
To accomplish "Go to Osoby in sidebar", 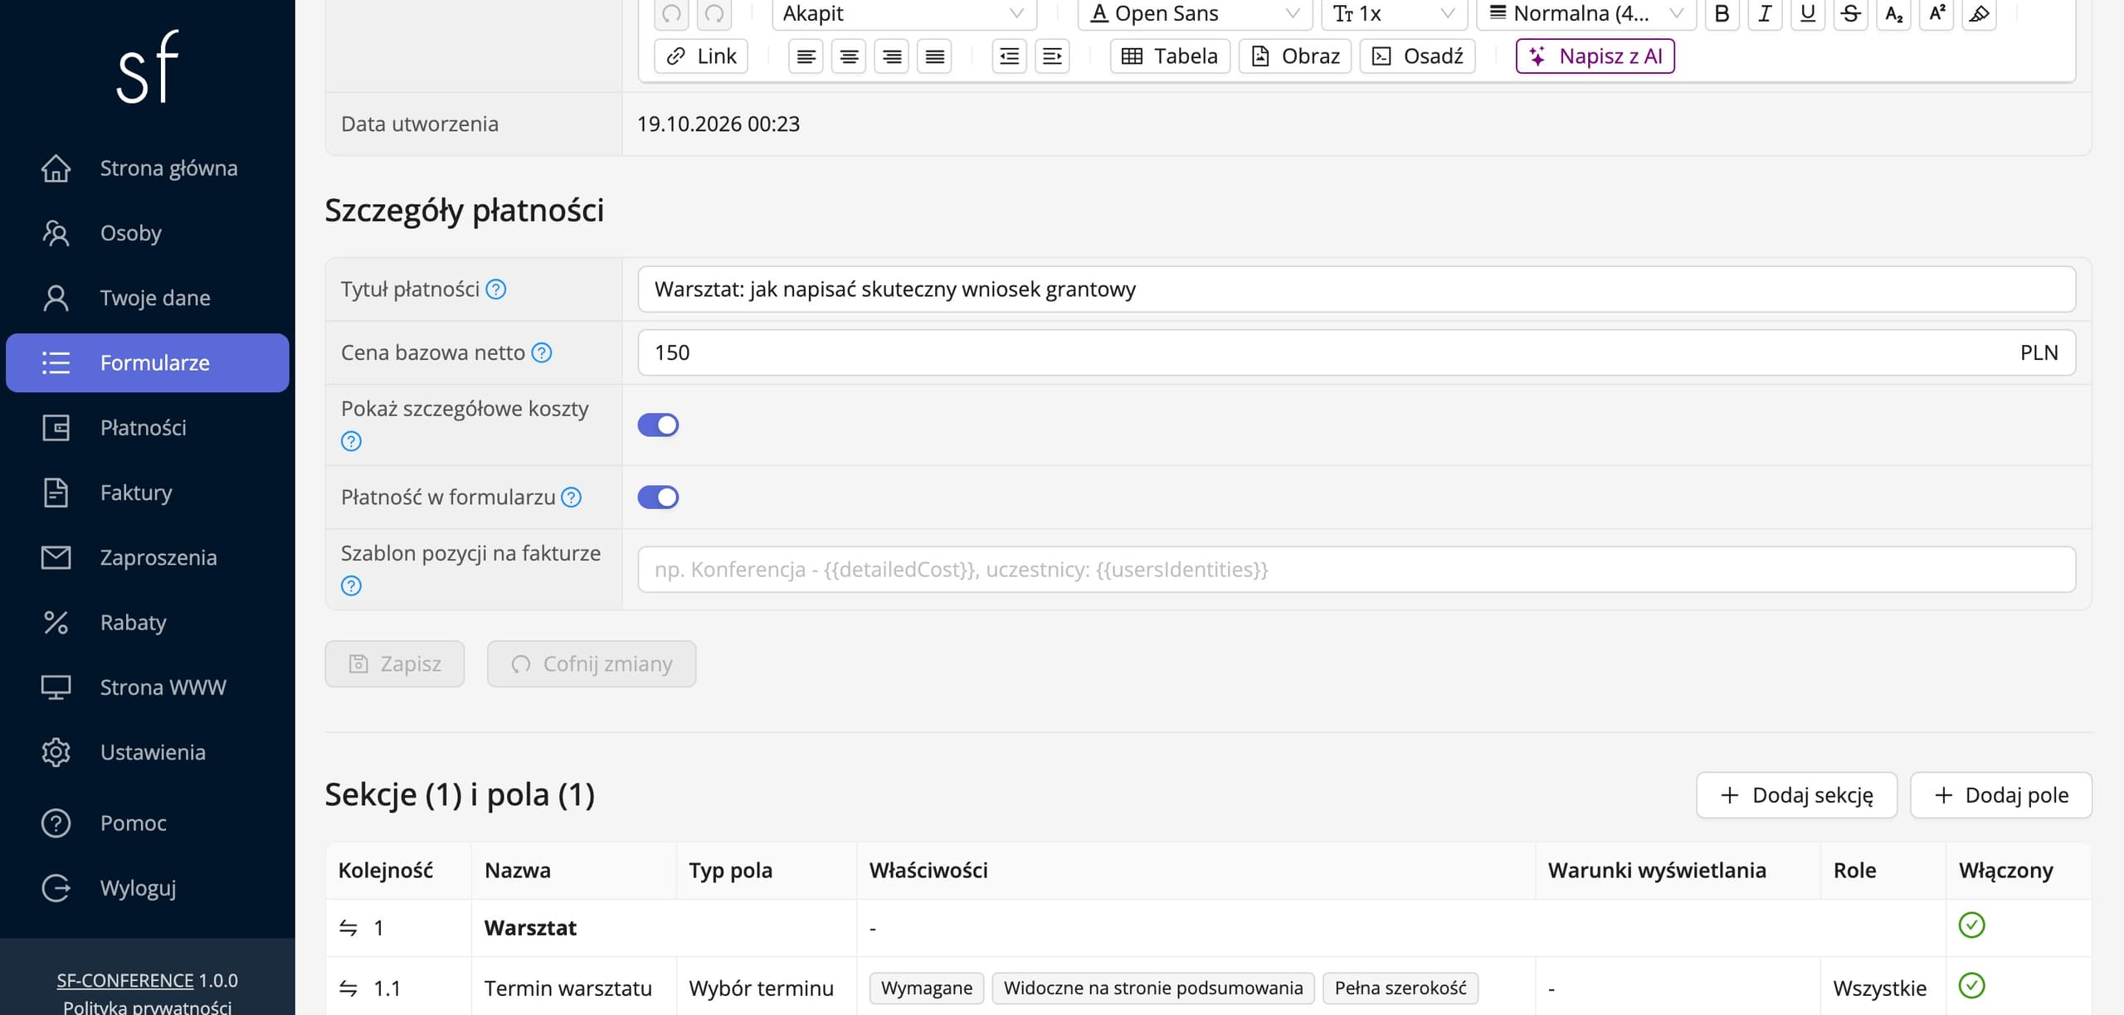I will 148,233.
